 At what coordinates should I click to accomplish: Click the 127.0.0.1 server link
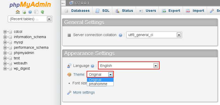pyautogui.click(x=81, y=3)
